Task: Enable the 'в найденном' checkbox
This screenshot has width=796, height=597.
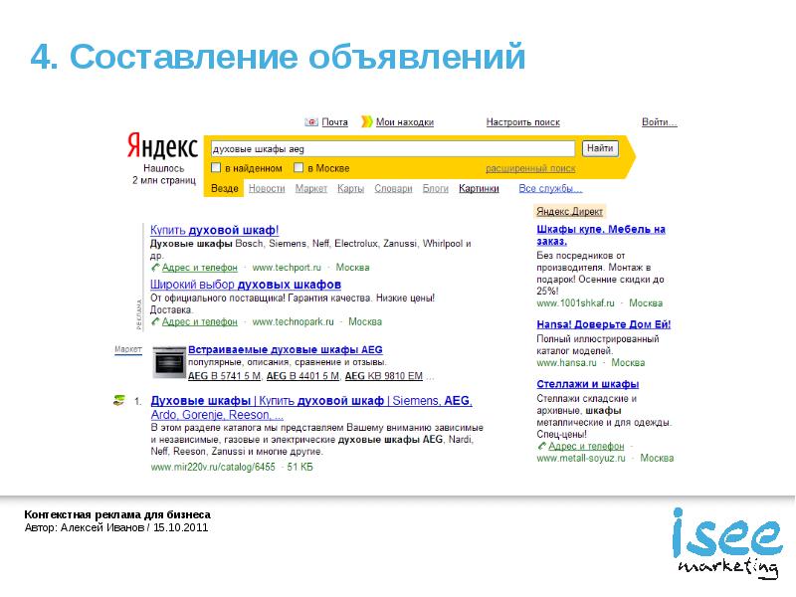Action: coord(216,168)
